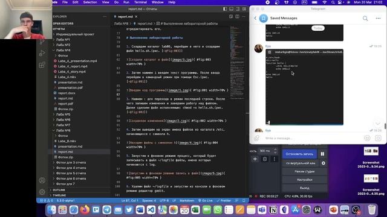Click the OBS trash delete icon
Screen dimensions: 387x217
[265, 159]
